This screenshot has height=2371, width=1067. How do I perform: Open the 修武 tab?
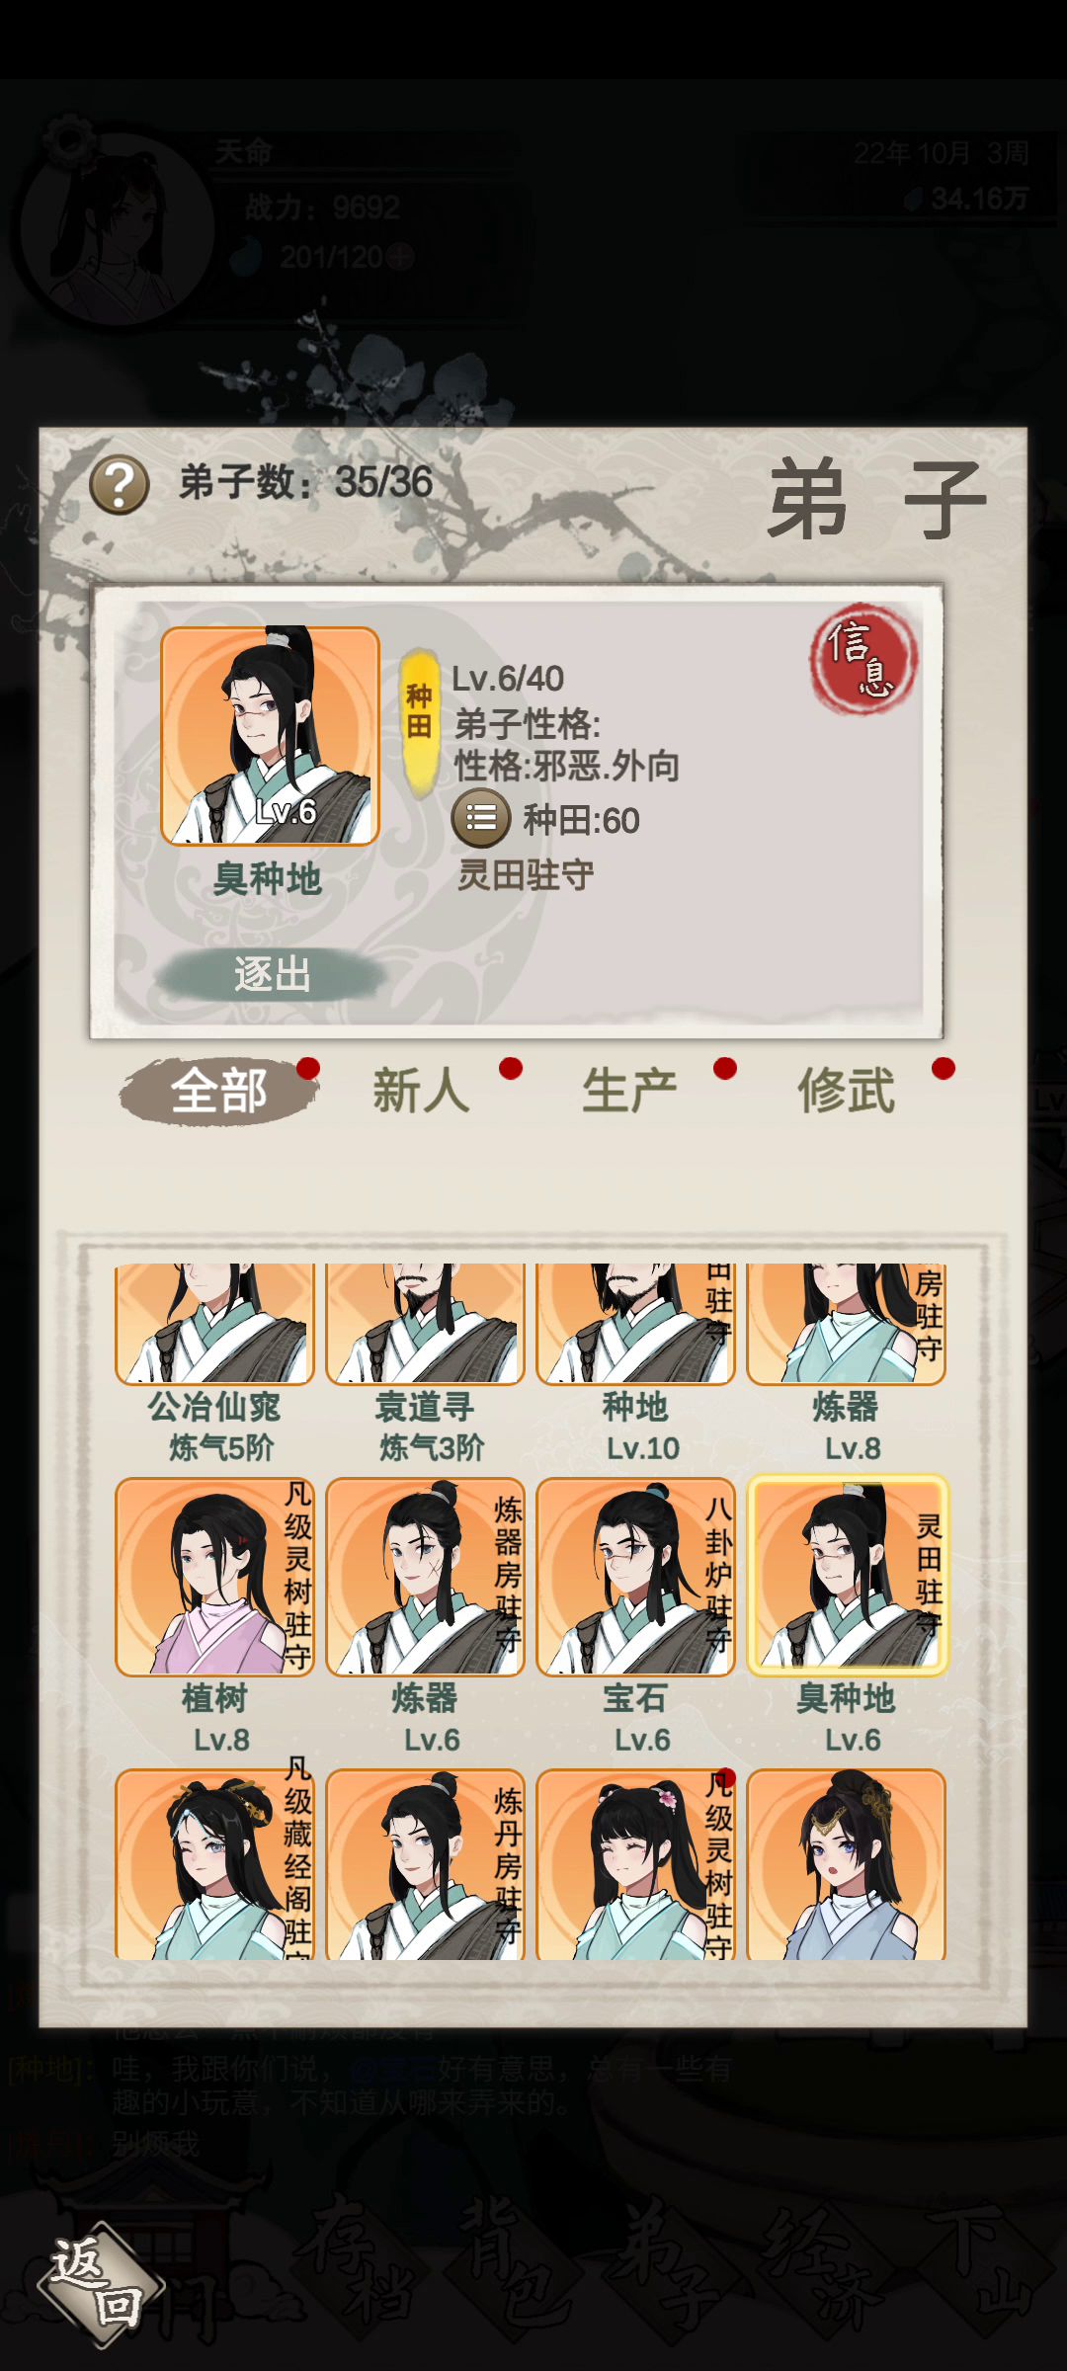[847, 1091]
